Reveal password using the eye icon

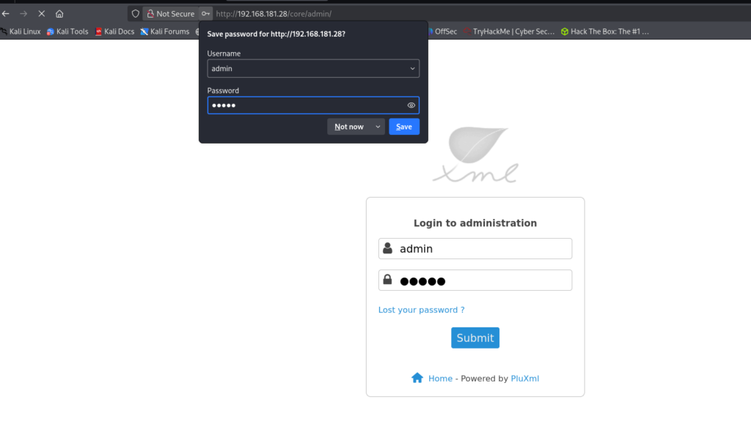(411, 105)
